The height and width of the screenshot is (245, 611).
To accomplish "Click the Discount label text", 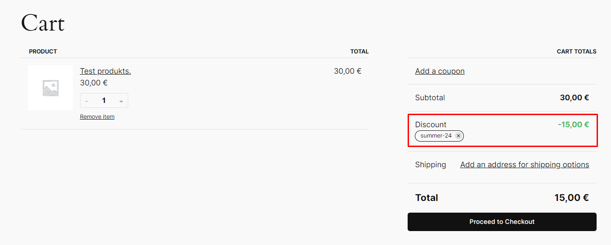I will click(x=431, y=125).
